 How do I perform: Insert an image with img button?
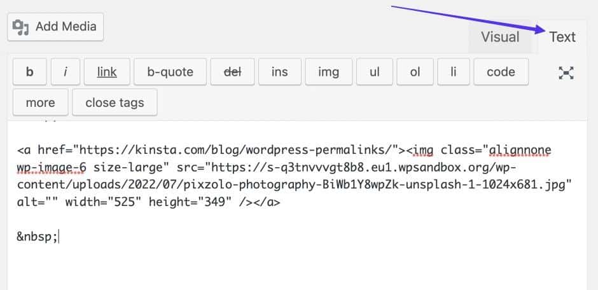(328, 72)
